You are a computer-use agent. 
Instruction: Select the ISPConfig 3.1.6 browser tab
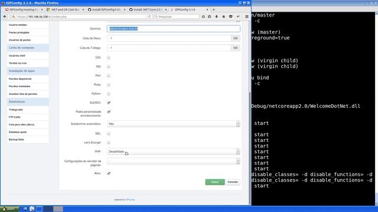click(x=190, y=9)
